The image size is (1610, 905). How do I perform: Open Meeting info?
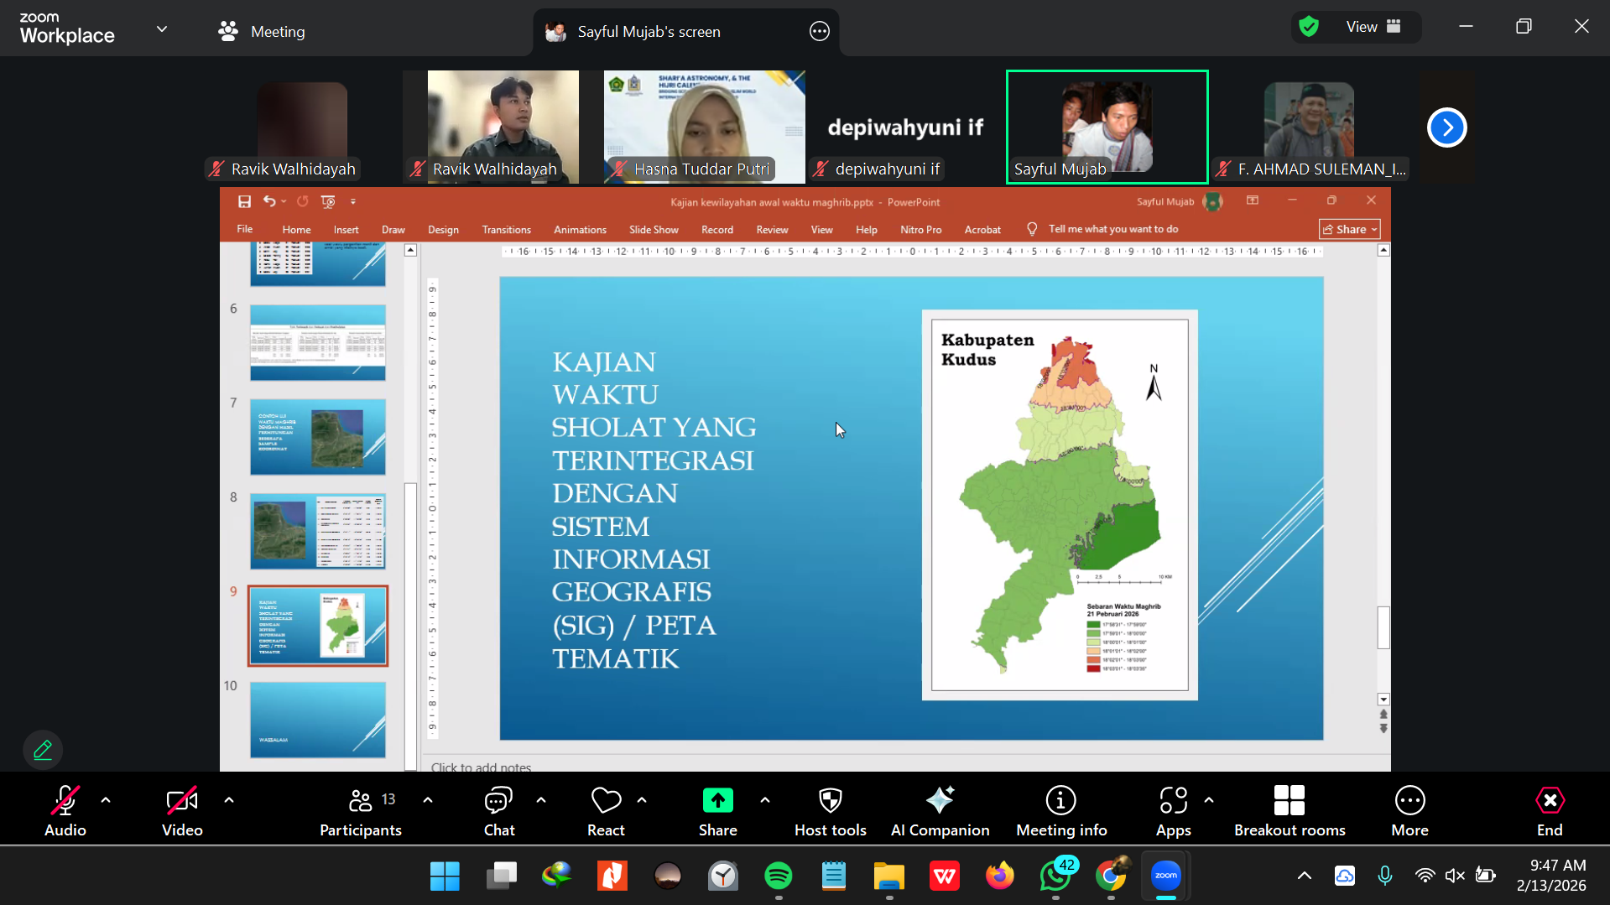click(x=1060, y=810)
